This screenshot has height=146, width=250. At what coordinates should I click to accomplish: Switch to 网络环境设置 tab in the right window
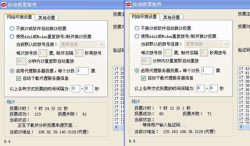tap(144, 17)
